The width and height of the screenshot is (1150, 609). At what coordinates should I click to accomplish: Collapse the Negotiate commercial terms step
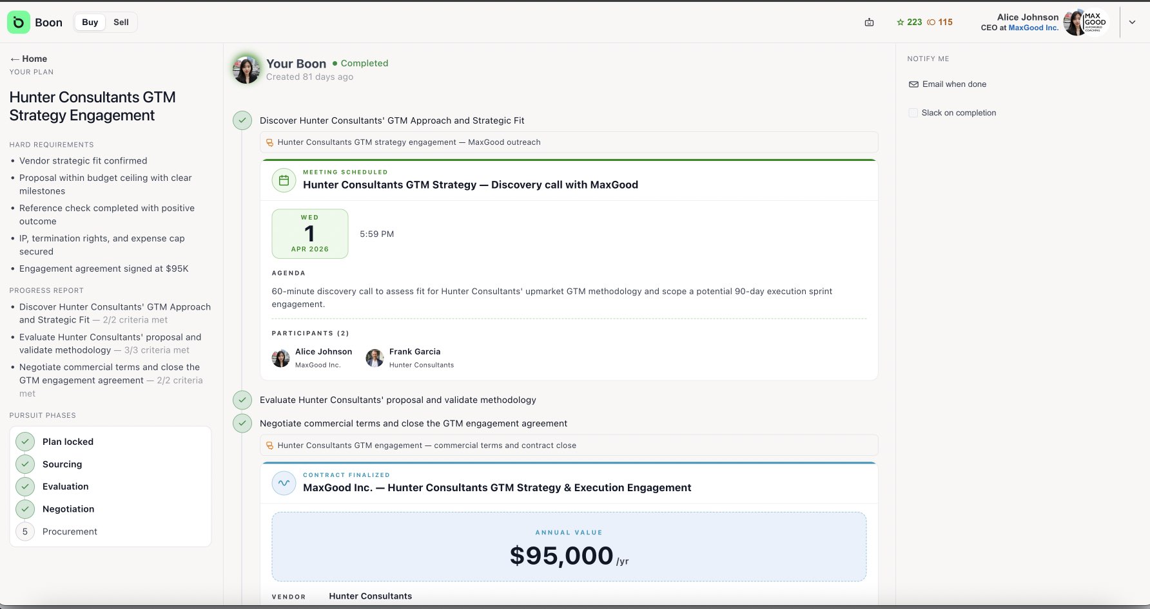tap(413, 424)
